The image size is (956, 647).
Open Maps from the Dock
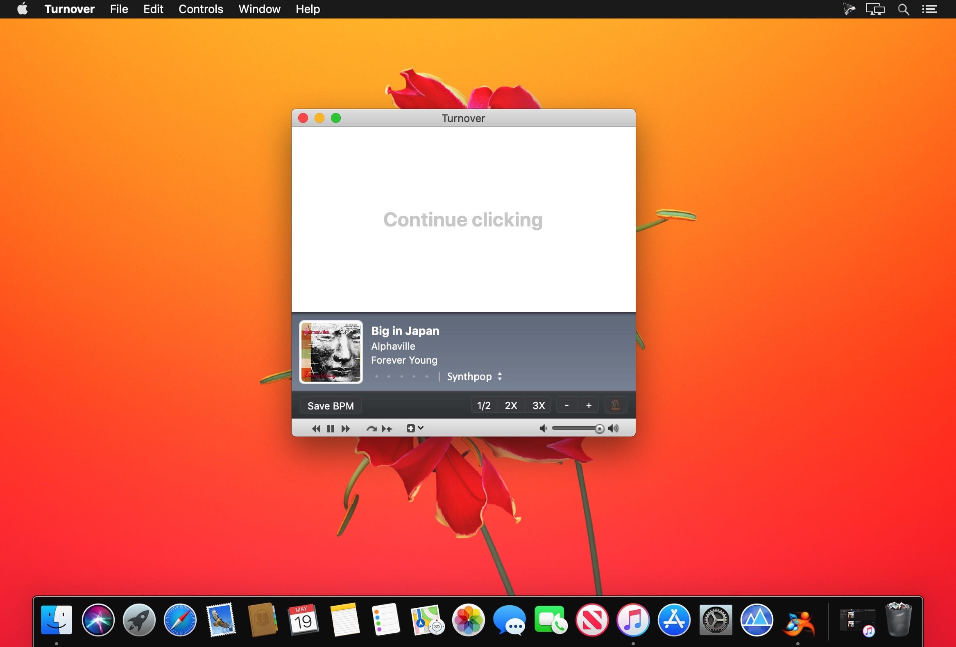[x=427, y=620]
